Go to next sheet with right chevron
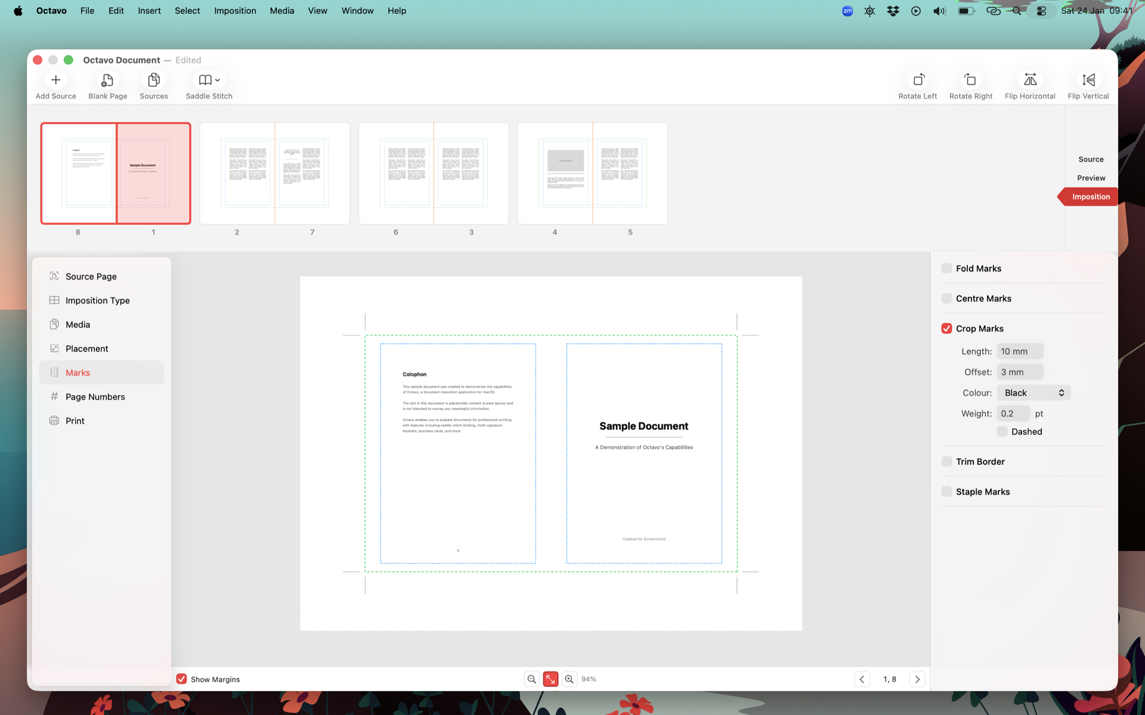The height and width of the screenshot is (715, 1145). coord(917,679)
